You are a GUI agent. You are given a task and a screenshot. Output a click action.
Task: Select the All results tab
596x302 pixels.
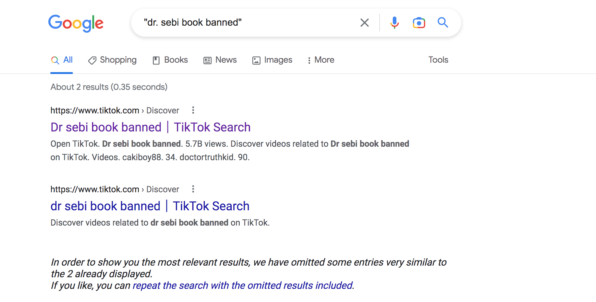pos(62,60)
